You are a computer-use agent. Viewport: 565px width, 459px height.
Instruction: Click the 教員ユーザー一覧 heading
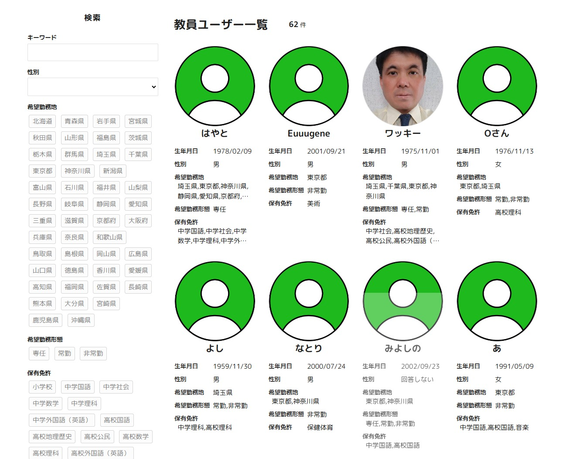(221, 24)
